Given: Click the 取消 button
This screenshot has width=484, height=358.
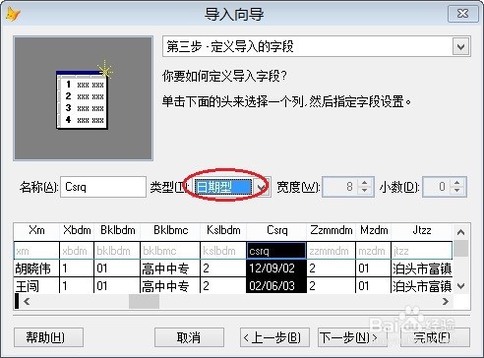Looking at the screenshot, I should (189, 337).
